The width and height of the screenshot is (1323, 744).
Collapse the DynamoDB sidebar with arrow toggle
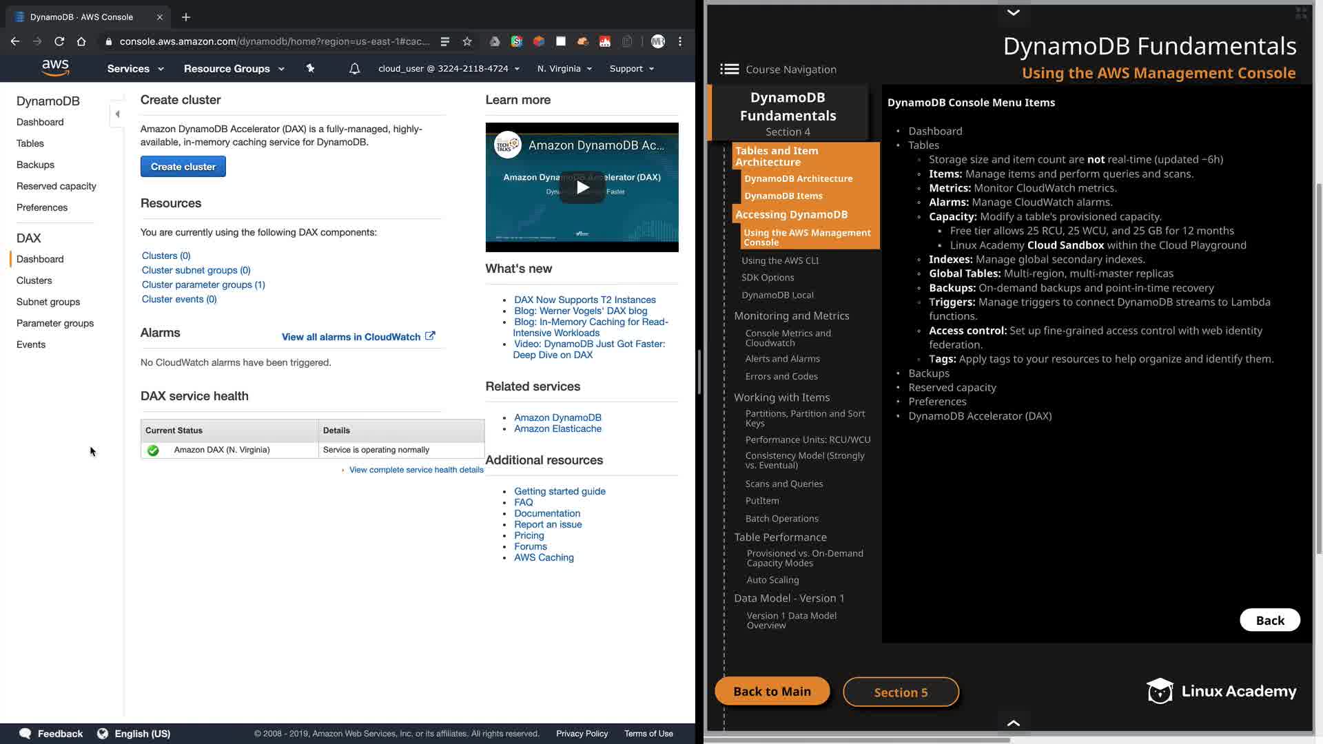pos(117,114)
